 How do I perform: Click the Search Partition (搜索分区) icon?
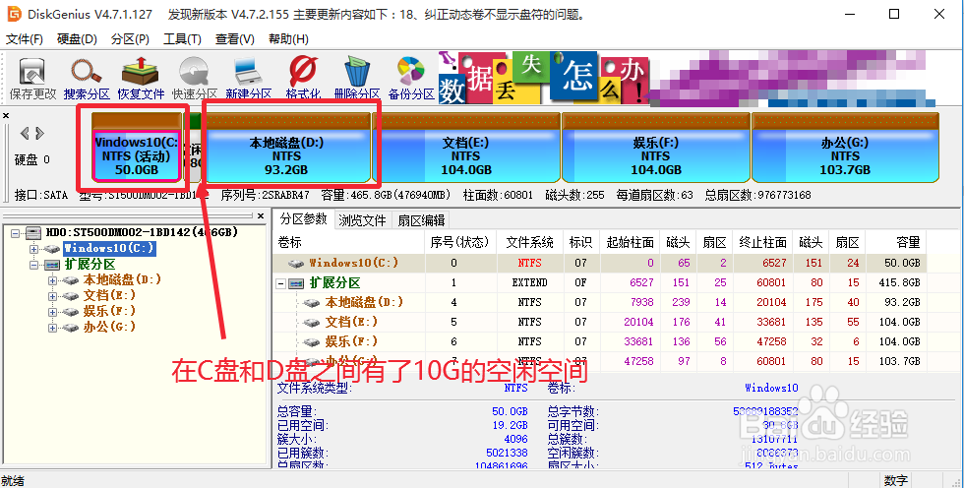point(87,71)
